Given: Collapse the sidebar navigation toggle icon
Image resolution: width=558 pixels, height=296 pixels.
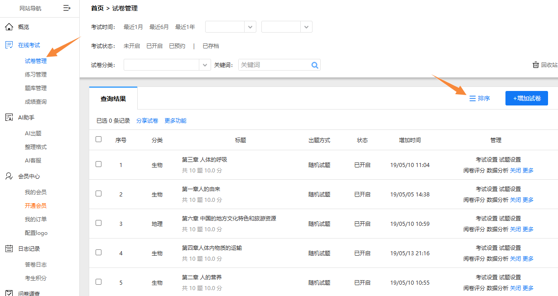Looking at the screenshot, I should point(67,8).
